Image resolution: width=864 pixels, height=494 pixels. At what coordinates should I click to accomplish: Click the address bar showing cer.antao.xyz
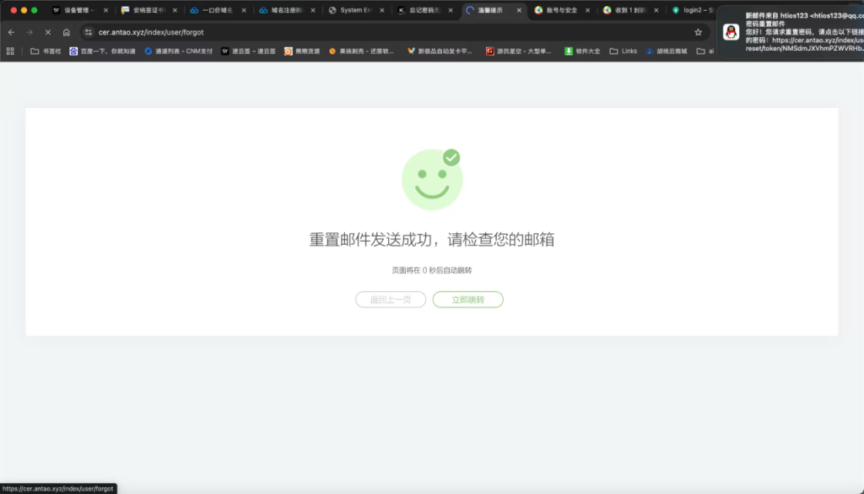pos(169,32)
